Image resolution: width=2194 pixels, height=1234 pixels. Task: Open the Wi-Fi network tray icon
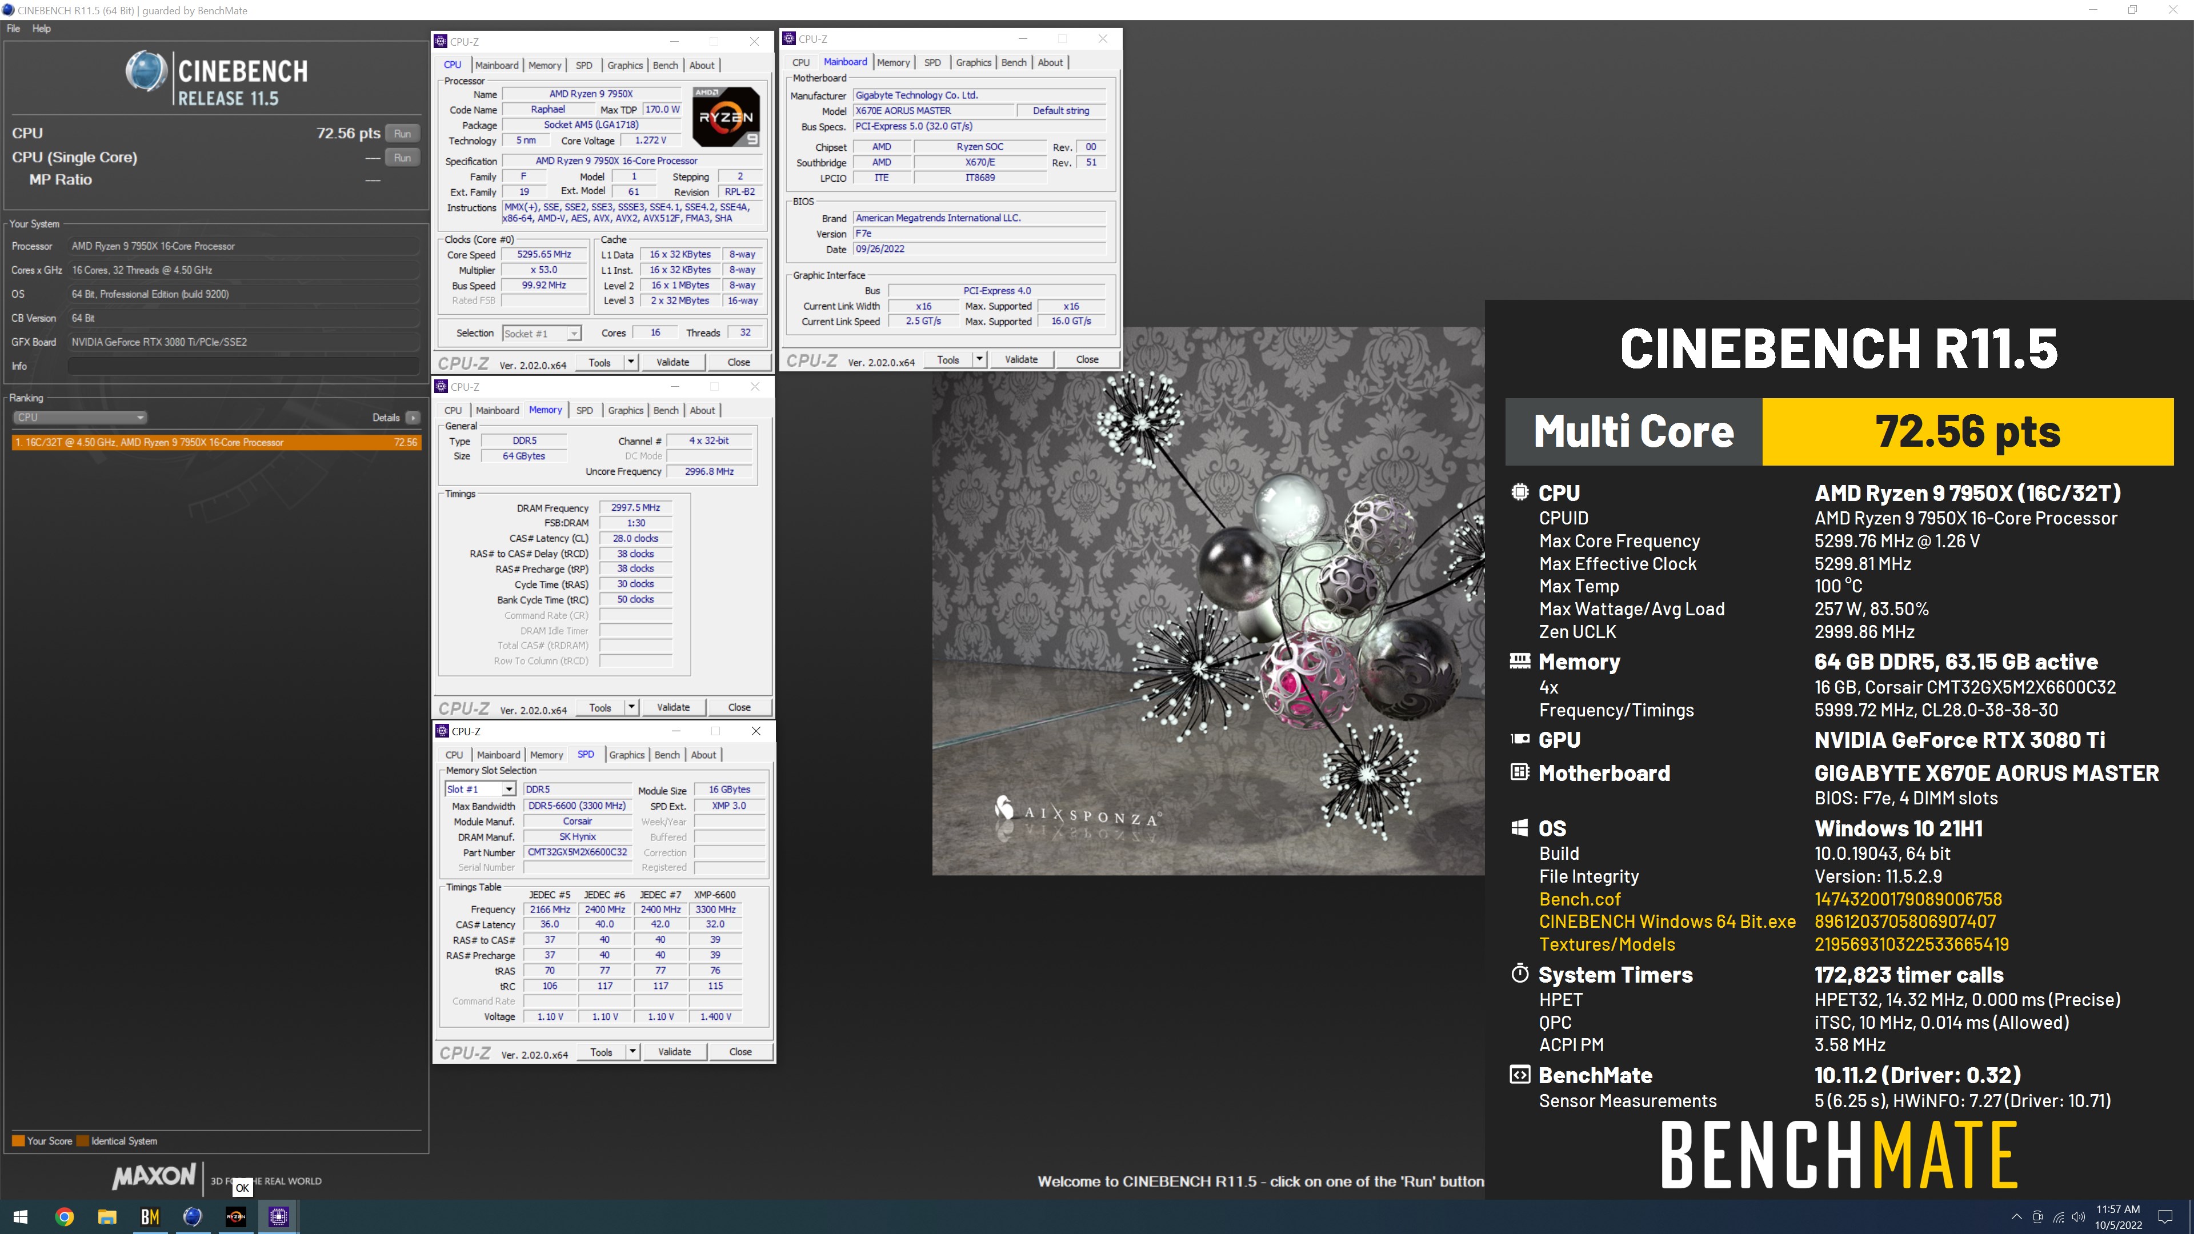pos(2057,1217)
